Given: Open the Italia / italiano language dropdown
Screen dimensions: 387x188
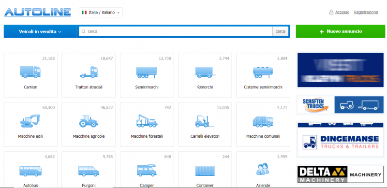Looking at the screenshot, I should [x=101, y=13].
